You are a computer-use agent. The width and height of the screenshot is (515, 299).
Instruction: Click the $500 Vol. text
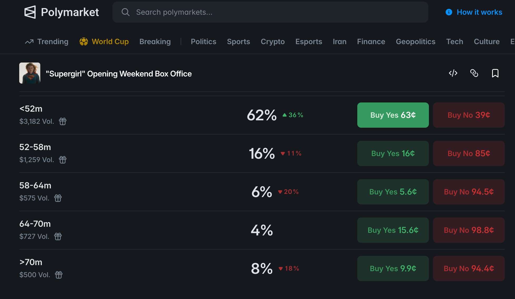(x=35, y=275)
